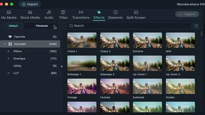Open the Split Screen templates
The width and height of the screenshot is (205, 115).
point(136,15)
